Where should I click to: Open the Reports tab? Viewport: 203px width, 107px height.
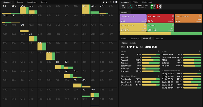point(44,2)
